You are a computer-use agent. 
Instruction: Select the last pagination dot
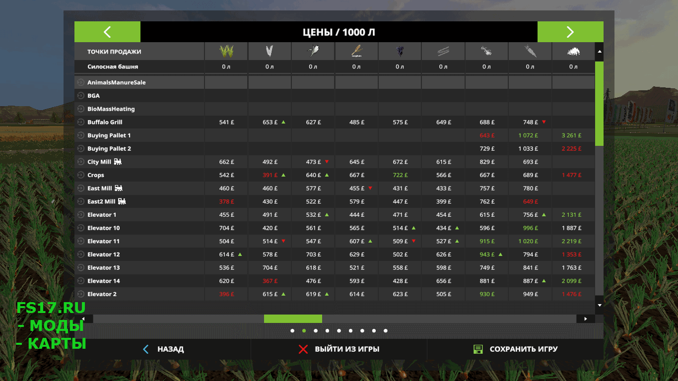pyautogui.click(x=386, y=331)
